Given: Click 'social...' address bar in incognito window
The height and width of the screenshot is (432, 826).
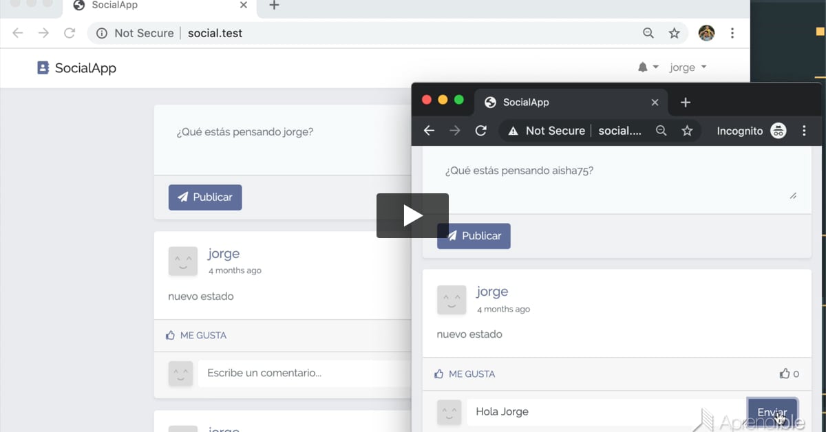Looking at the screenshot, I should coord(620,131).
